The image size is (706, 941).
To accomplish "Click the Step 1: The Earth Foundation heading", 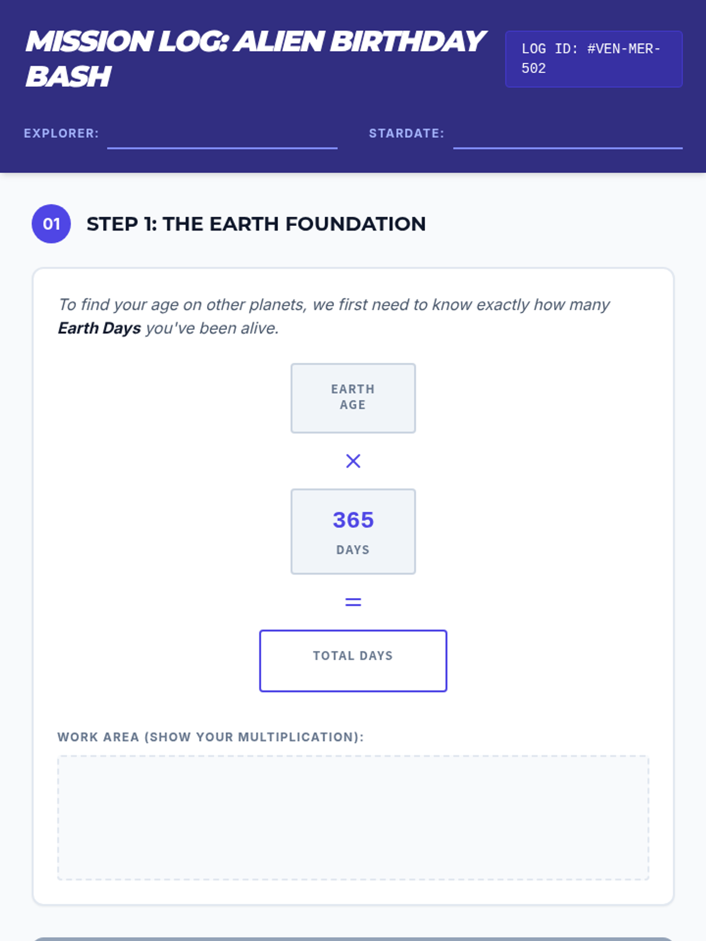I will tap(256, 224).
